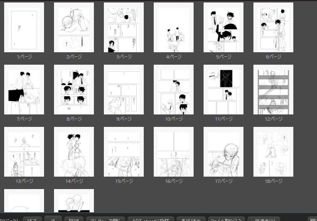Screen dimensions: 317x221
Task: Open the 詳細 details button
Action: click(74, 219)
